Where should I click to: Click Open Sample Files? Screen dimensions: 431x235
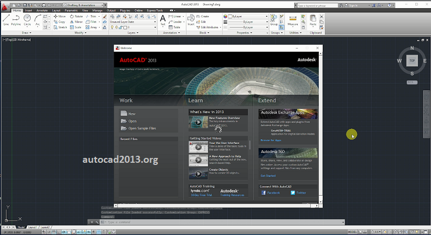138,128
